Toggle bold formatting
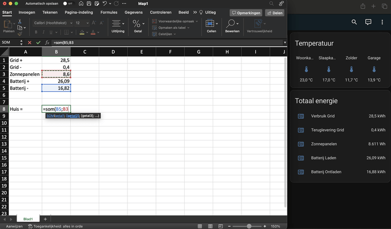This screenshot has height=229, width=391. coord(36,32)
